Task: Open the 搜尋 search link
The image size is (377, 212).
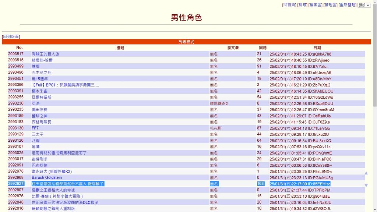Action: pos(302,5)
